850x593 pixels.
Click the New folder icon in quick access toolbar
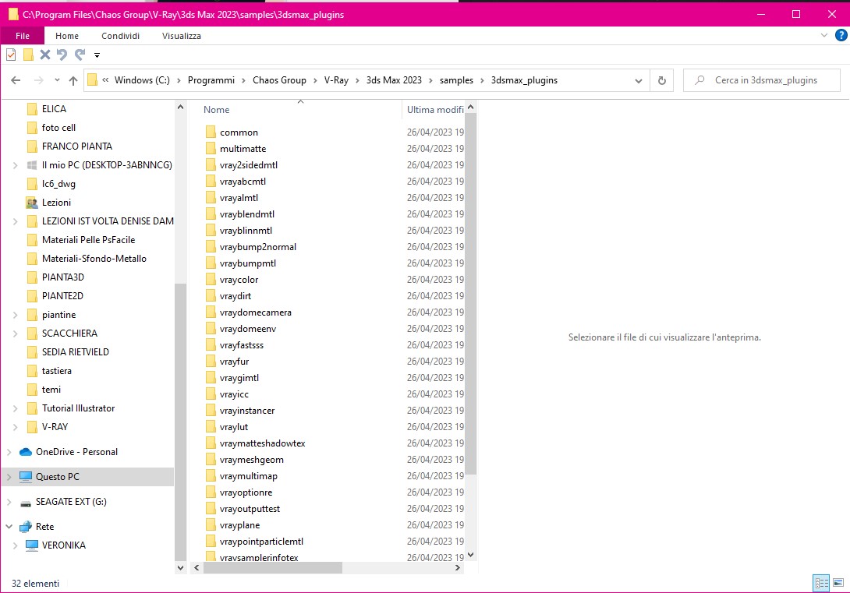point(28,54)
